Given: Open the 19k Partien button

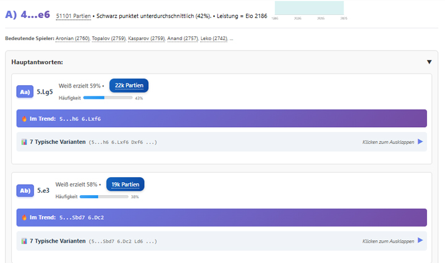Looking at the screenshot, I should coord(125,184).
